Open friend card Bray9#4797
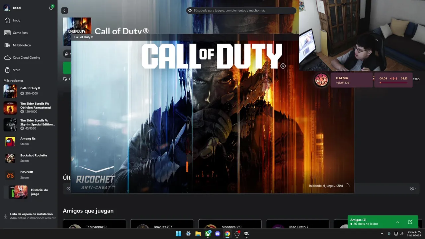 162,224
